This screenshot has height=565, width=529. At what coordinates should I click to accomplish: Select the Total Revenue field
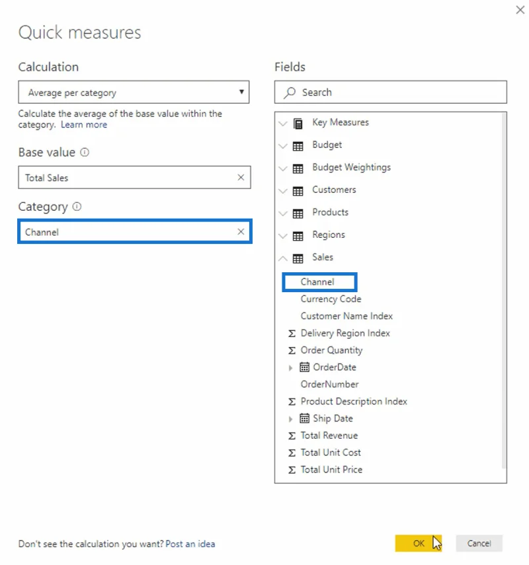329,435
